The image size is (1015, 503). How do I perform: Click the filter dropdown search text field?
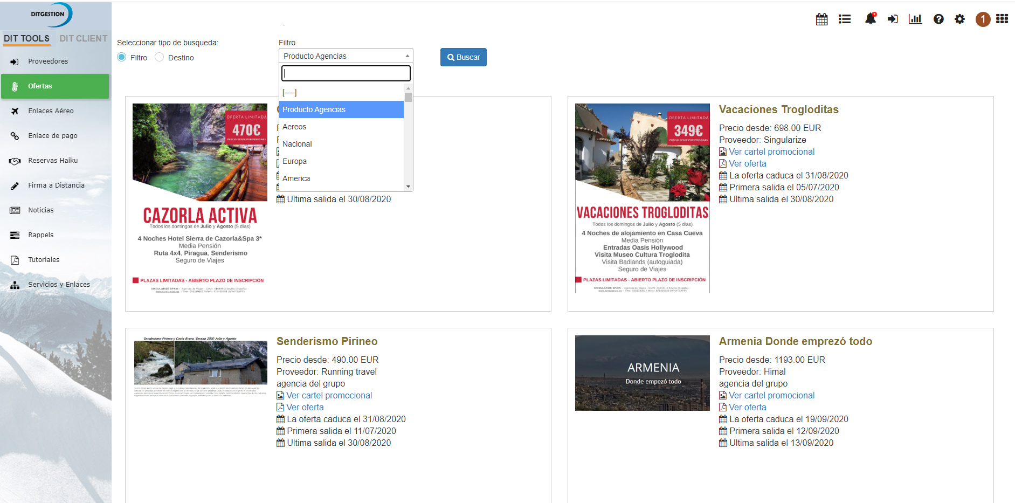pos(346,73)
